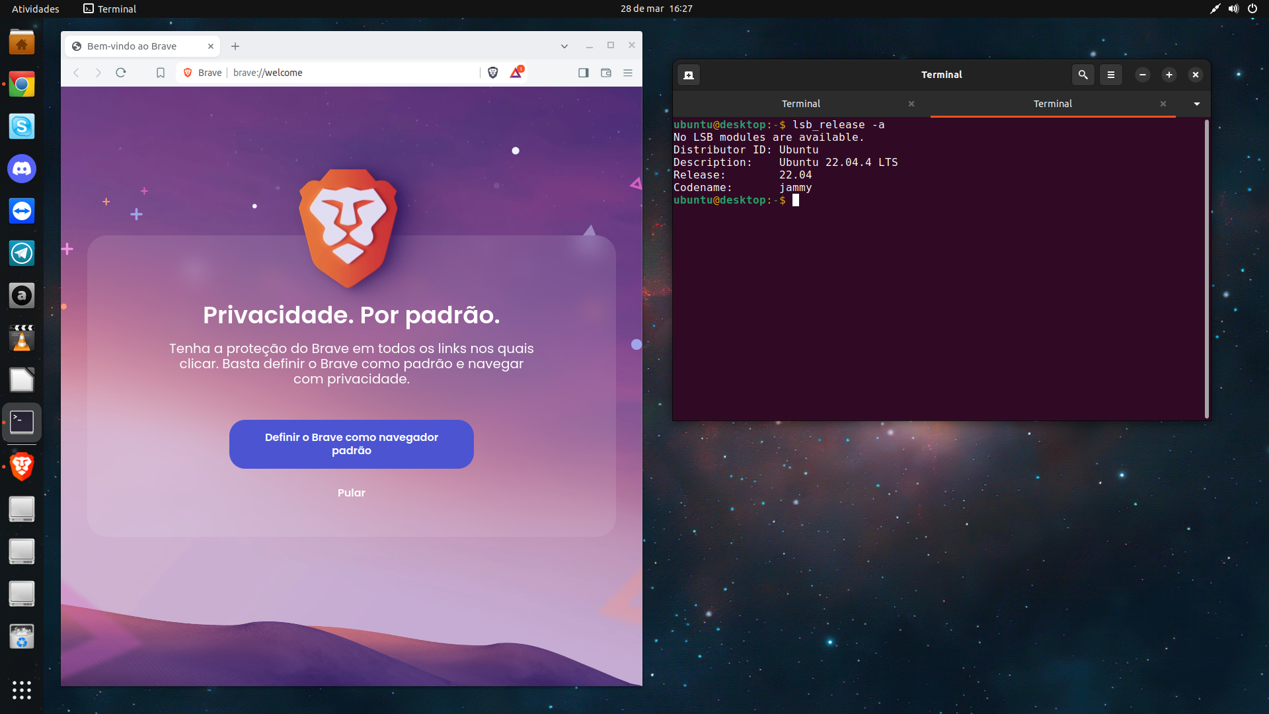Click the 'jammy' codename text
1269x714 pixels.
coord(795,188)
